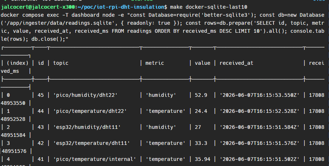Click the 'value' column header
329x166 pixels.
click(x=203, y=63)
